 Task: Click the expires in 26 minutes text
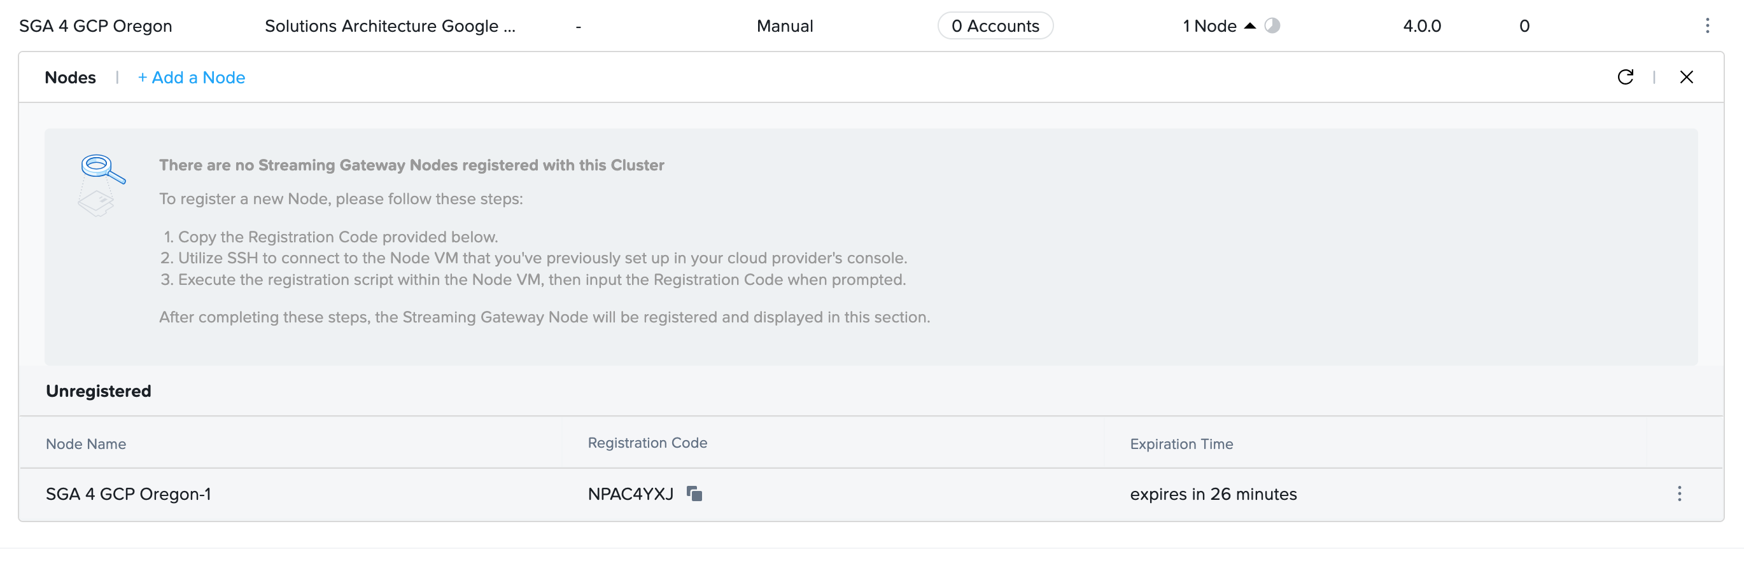pos(1212,494)
